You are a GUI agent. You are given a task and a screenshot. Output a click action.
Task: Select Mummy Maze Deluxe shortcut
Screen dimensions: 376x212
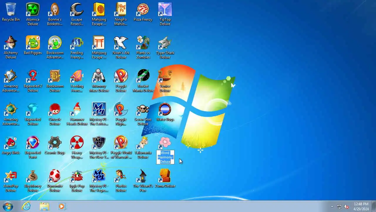click(x=99, y=76)
